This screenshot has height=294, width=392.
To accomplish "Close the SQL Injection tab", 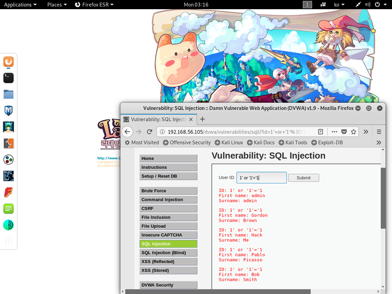I will [x=191, y=119].
